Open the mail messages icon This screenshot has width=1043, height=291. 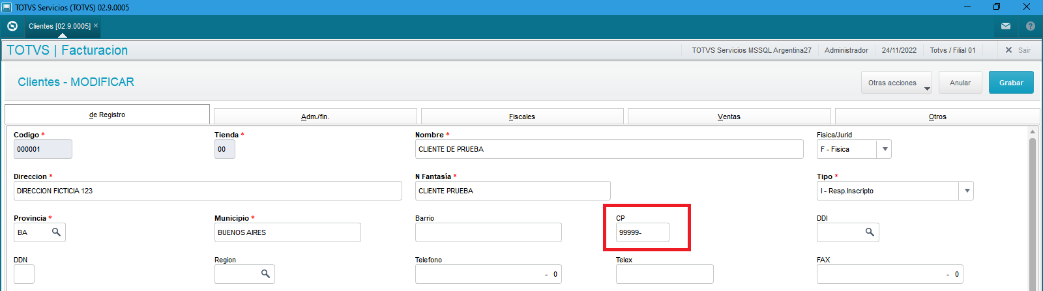pyautogui.click(x=1006, y=26)
